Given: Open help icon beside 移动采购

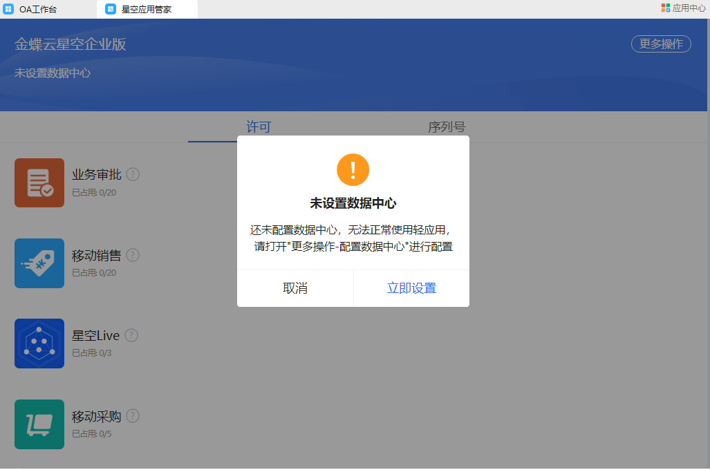Looking at the screenshot, I should [x=133, y=416].
